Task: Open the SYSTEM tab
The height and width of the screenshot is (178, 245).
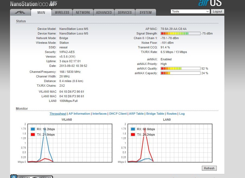Action: [145, 13]
